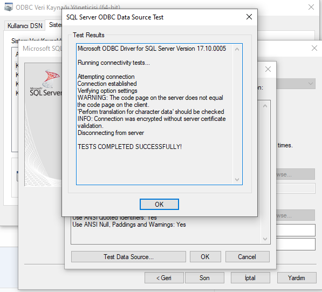This screenshot has width=322, height=292.
Task: Close the ODBC Veri Kaynağı Yöneticisi window
Action: point(311,7)
